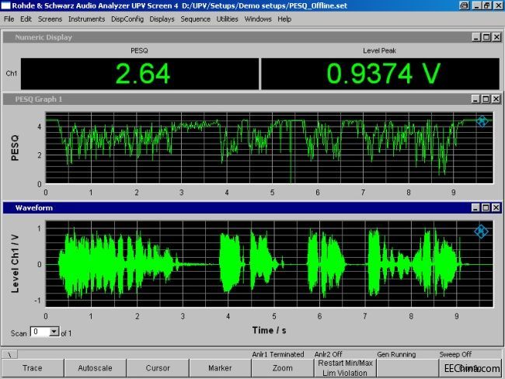This screenshot has width=505, height=379.
Task: Open the Screens menu
Action: tap(50, 19)
